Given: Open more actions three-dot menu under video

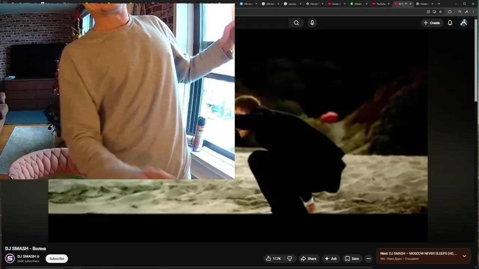Looking at the screenshot, I should (369, 259).
